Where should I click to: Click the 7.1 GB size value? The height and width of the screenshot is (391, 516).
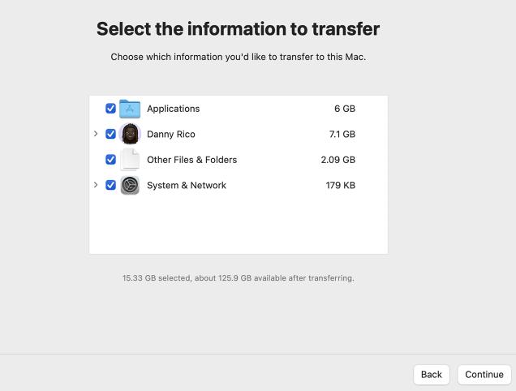(342, 134)
